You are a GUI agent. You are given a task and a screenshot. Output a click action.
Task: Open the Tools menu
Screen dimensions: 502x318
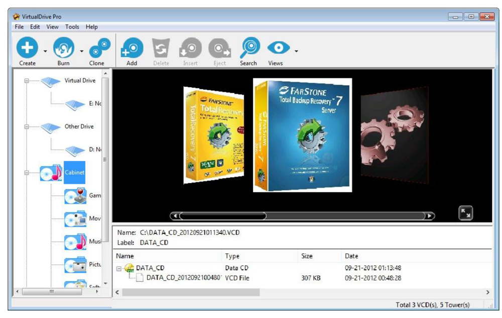(x=72, y=27)
